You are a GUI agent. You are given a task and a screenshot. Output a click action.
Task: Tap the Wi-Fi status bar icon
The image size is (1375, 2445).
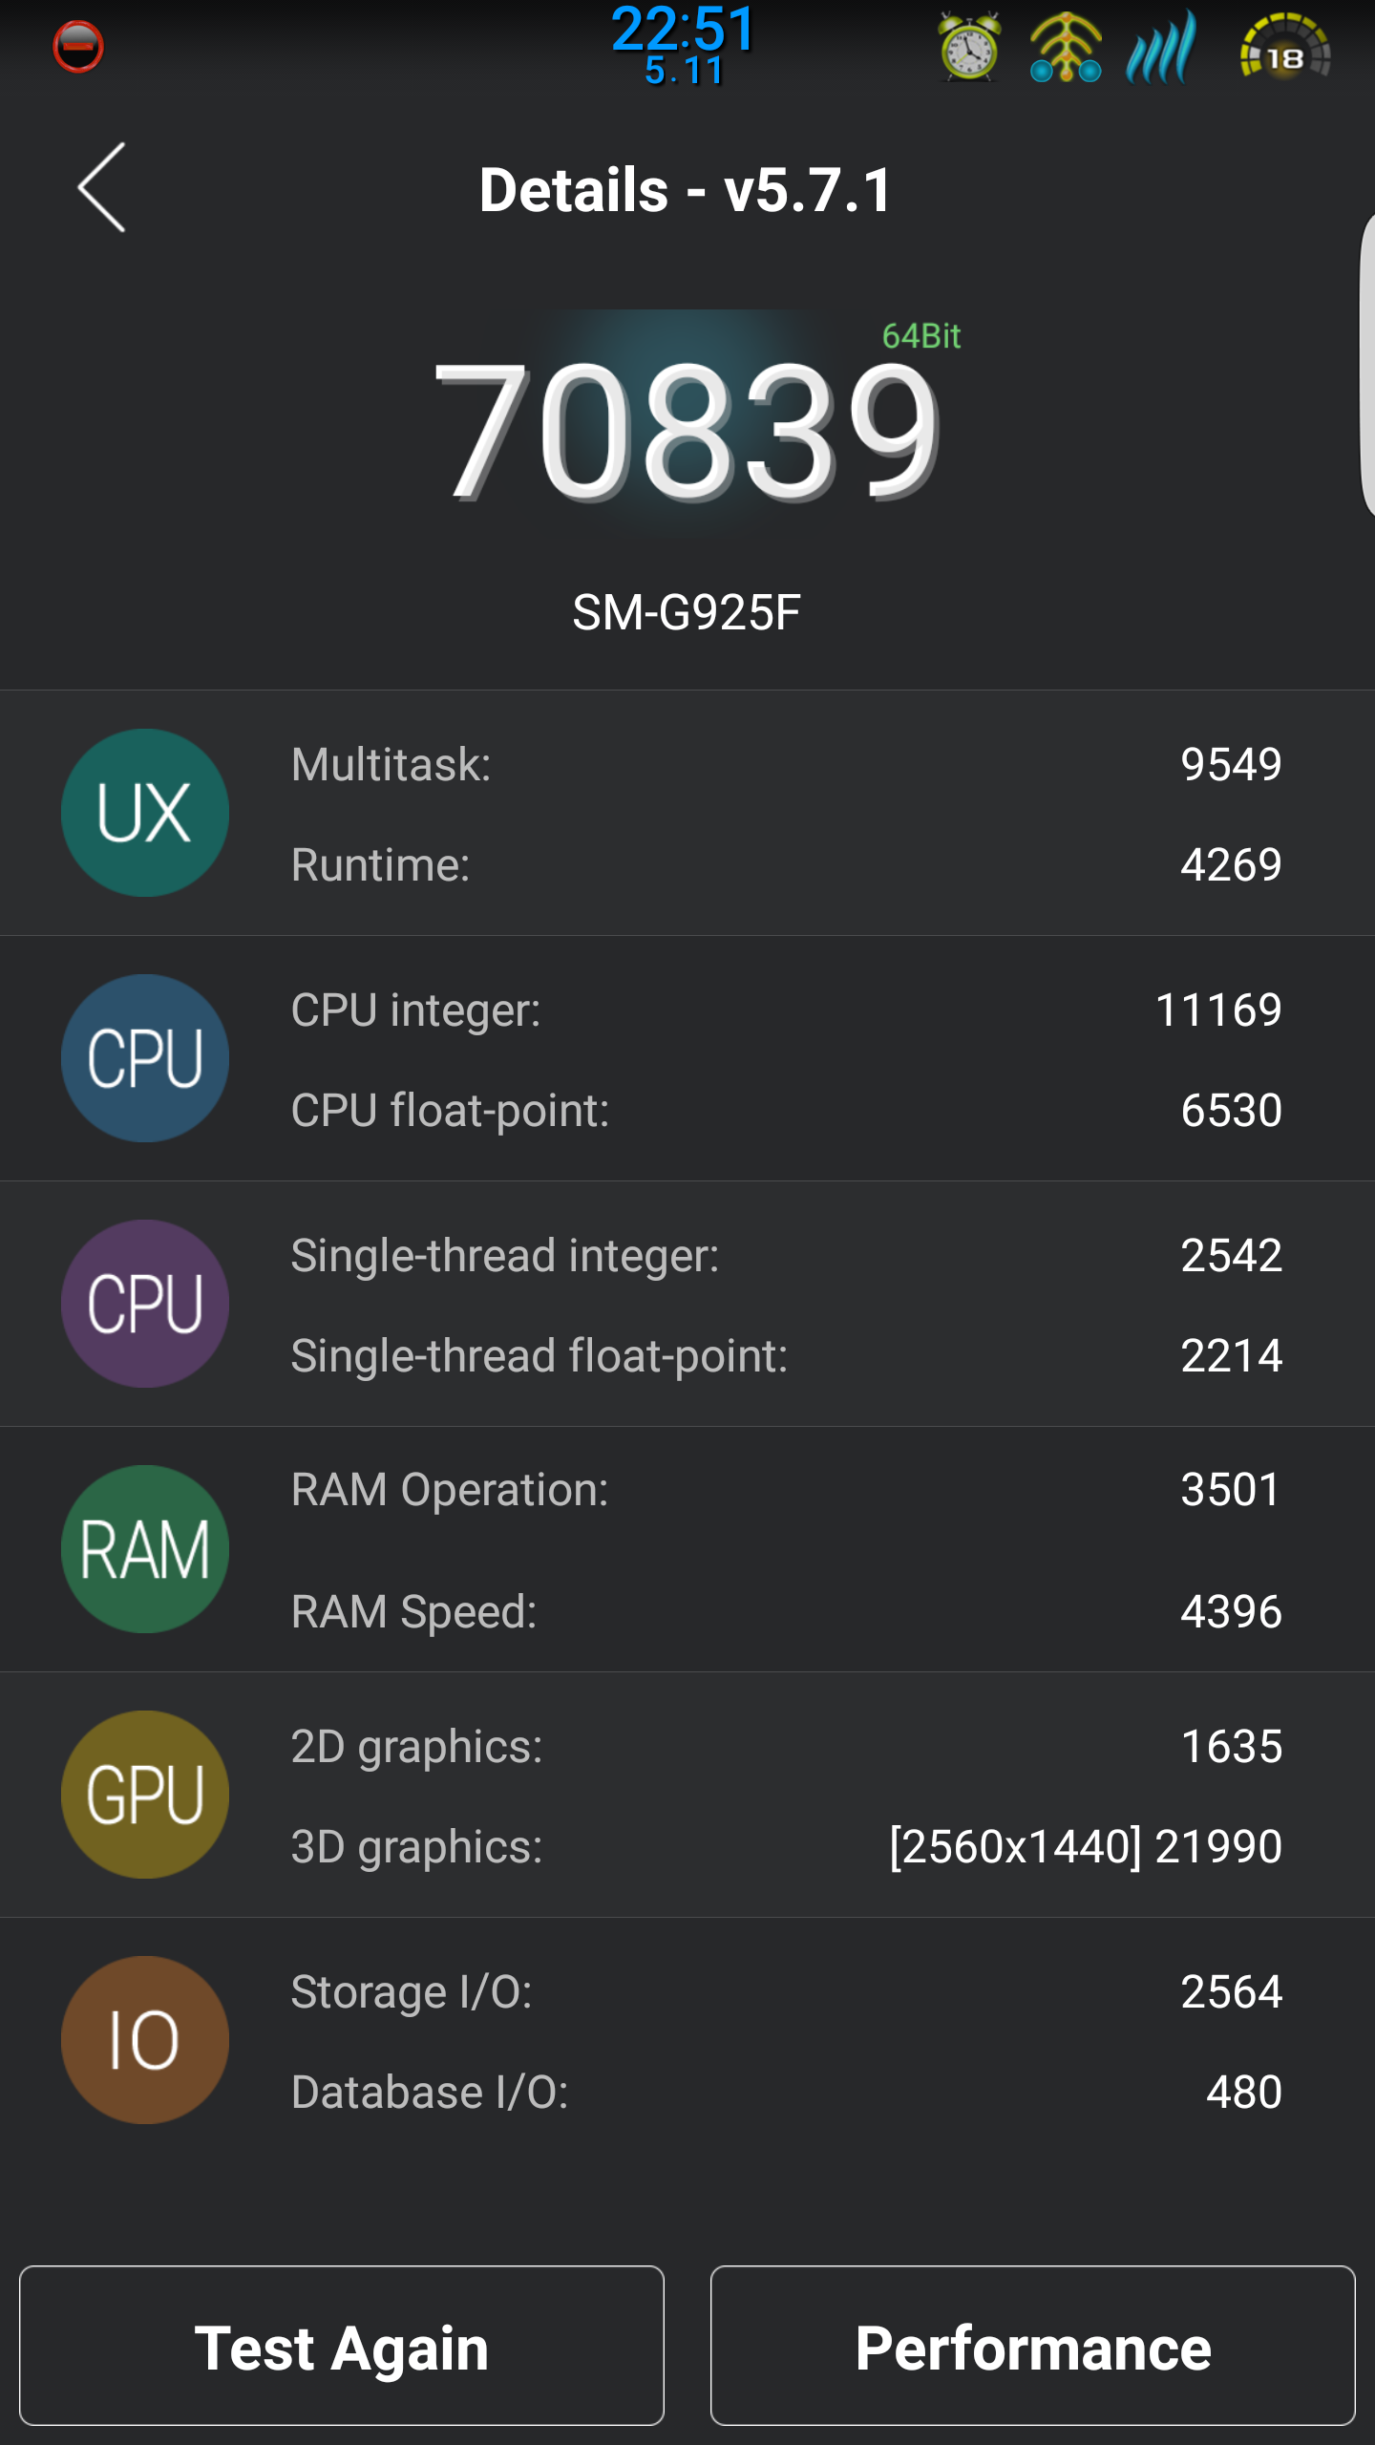1066,48
